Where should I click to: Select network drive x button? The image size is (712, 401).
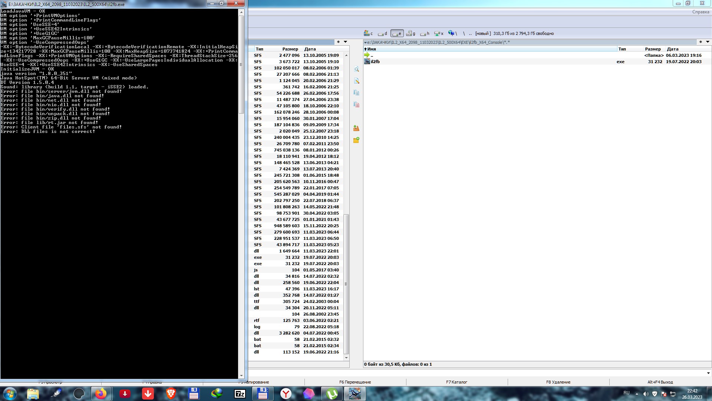439,33
